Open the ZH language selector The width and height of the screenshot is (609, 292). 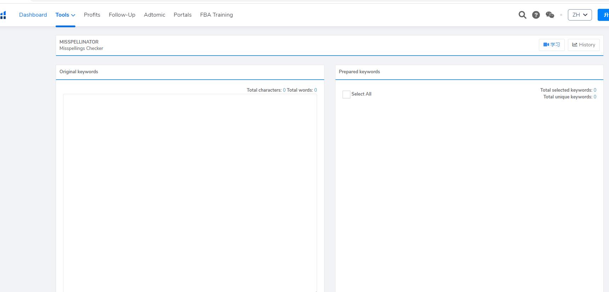pyautogui.click(x=580, y=15)
